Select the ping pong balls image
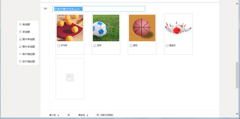 (x=70, y=28)
